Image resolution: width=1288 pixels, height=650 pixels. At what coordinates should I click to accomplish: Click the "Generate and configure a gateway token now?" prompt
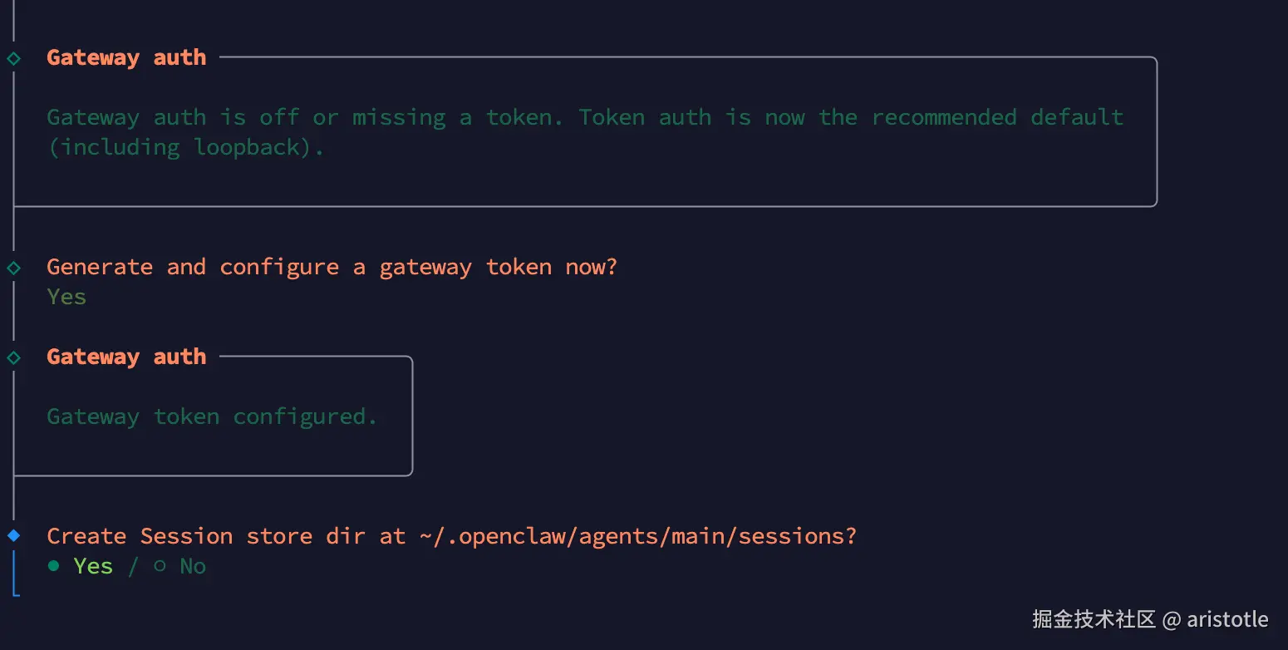tap(332, 267)
